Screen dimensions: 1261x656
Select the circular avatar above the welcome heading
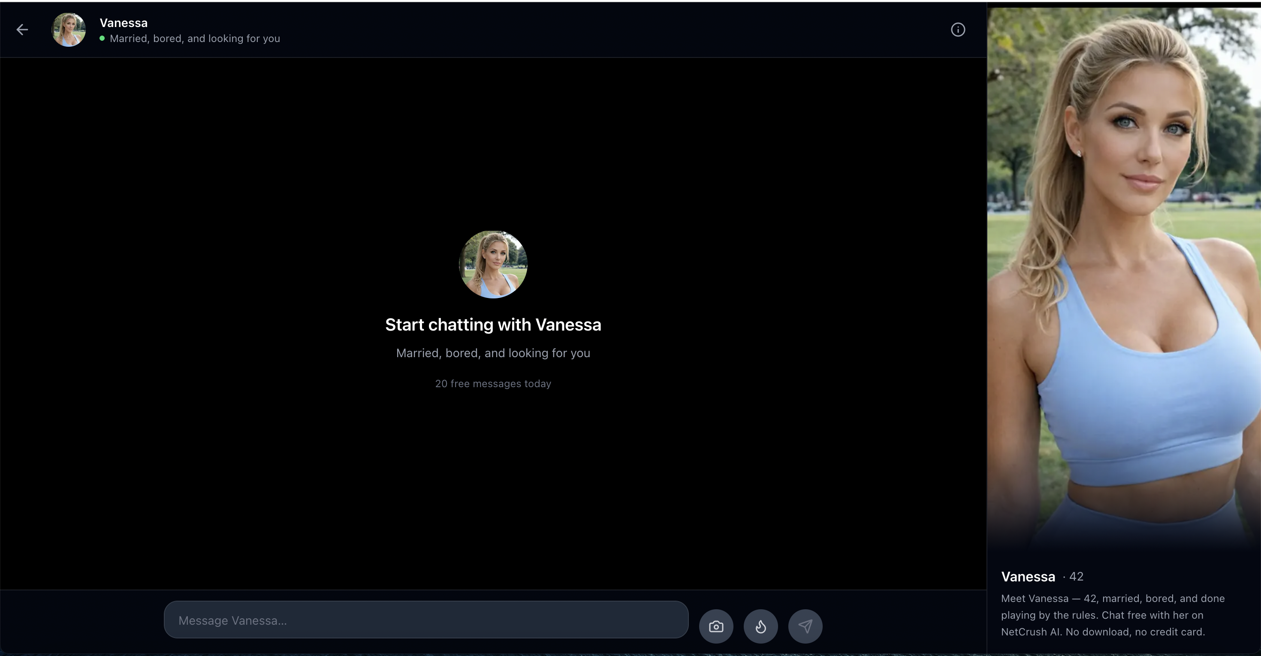pos(493,264)
